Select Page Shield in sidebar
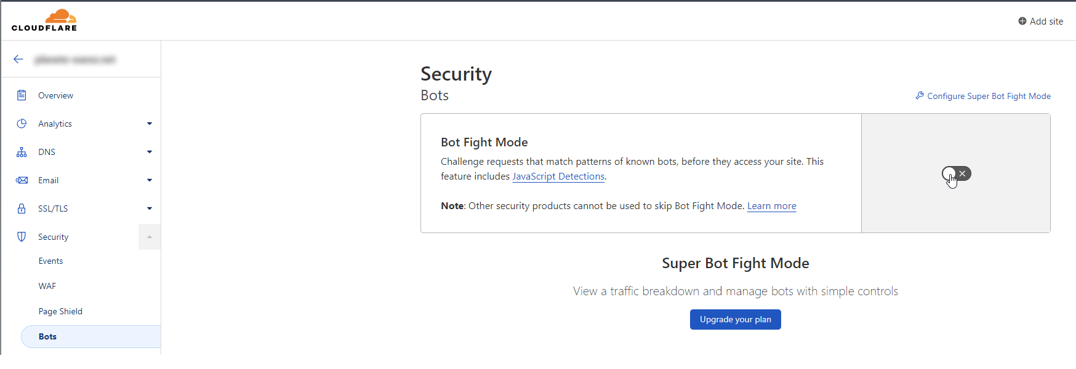The height and width of the screenshot is (369, 1076). [60, 311]
